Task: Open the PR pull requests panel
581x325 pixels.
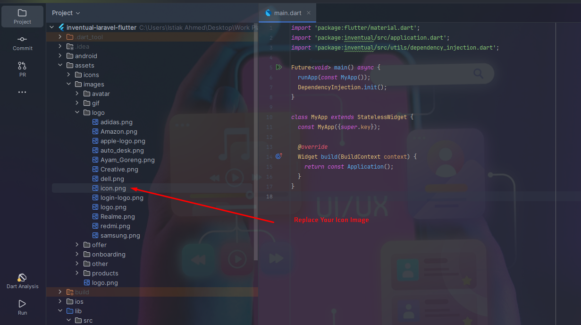Action: (x=22, y=69)
